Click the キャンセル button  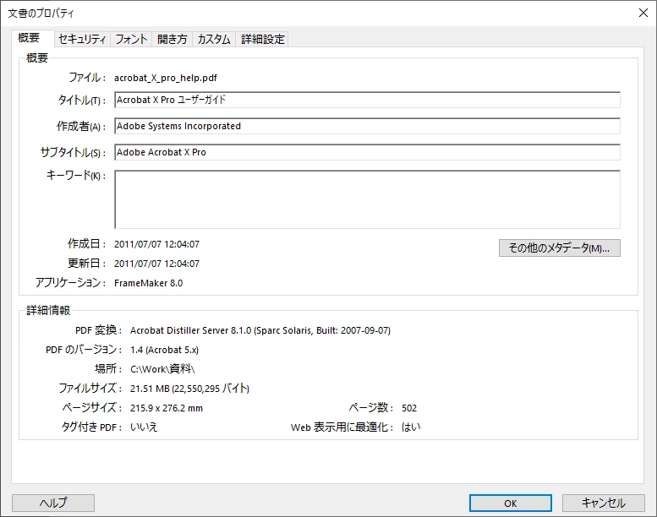[x=604, y=503]
